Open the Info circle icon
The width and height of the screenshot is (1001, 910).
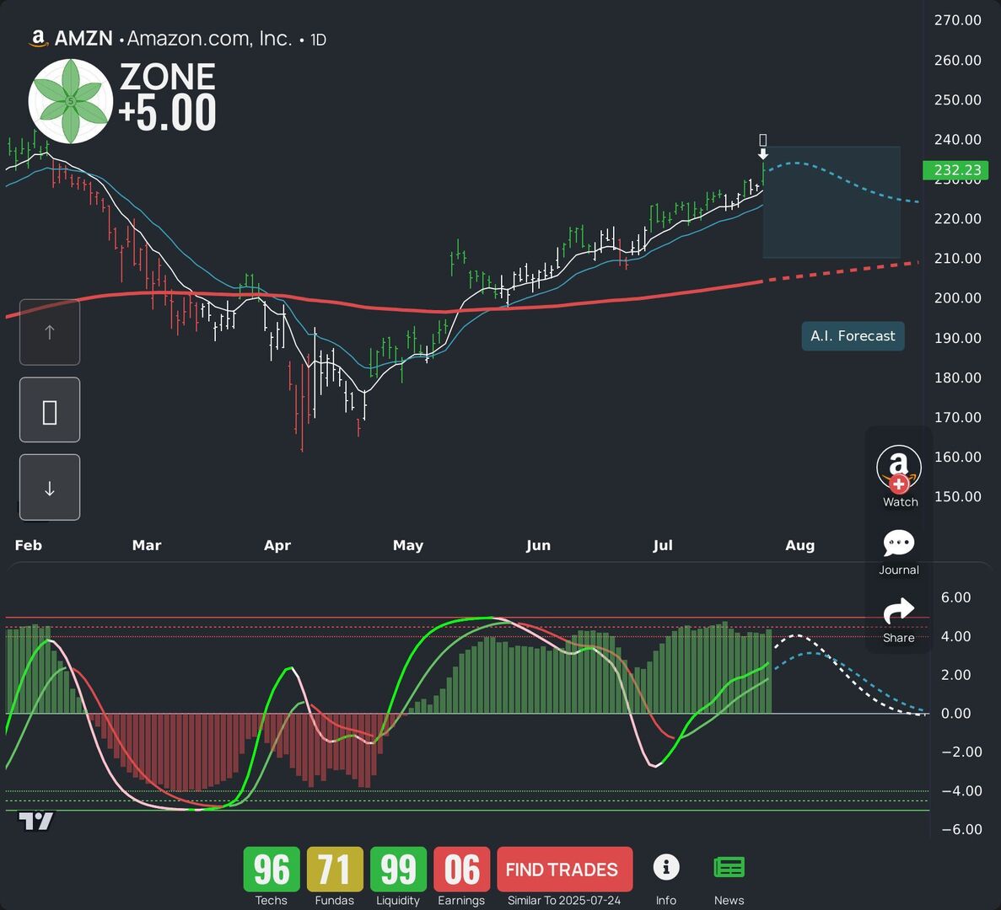click(x=666, y=867)
